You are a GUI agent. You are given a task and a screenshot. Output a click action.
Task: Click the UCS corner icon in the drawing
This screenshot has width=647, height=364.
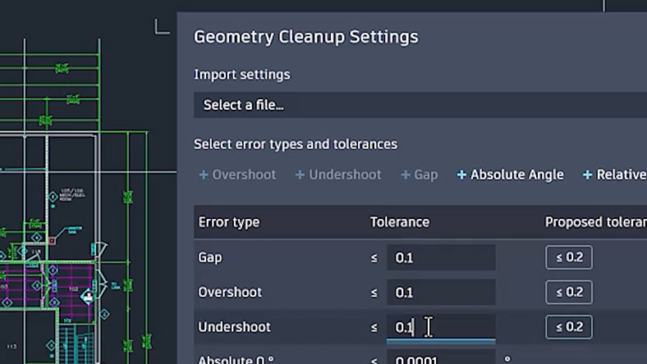click(x=162, y=27)
